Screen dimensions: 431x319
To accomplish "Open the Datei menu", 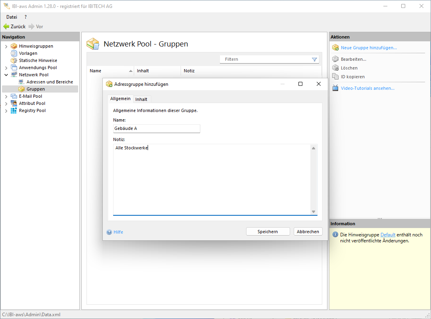I will pyautogui.click(x=12, y=17).
